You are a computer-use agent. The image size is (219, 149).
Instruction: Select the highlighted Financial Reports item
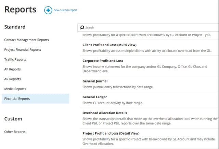[x=35, y=99]
